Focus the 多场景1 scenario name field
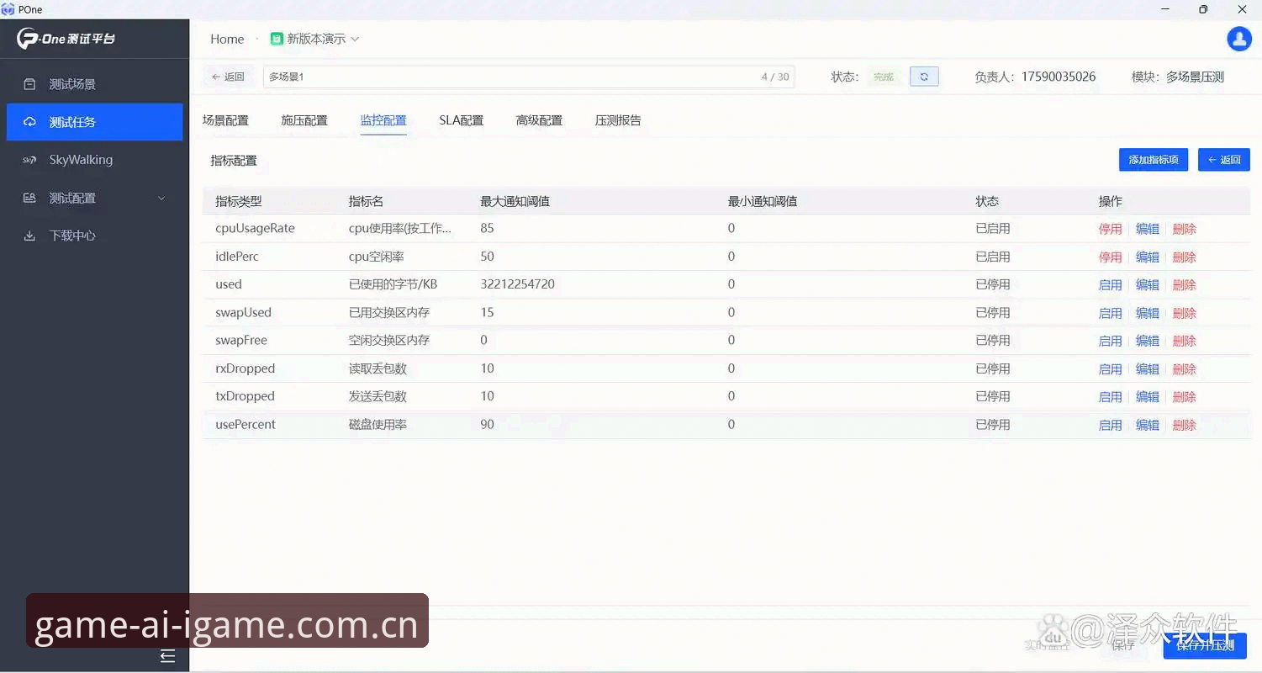This screenshot has width=1262, height=673. point(529,77)
